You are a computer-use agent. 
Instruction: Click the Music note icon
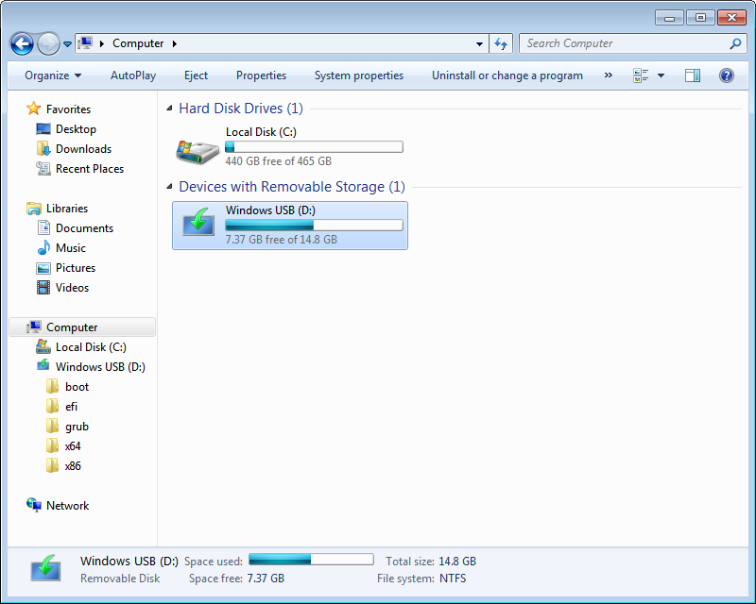click(x=43, y=247)
